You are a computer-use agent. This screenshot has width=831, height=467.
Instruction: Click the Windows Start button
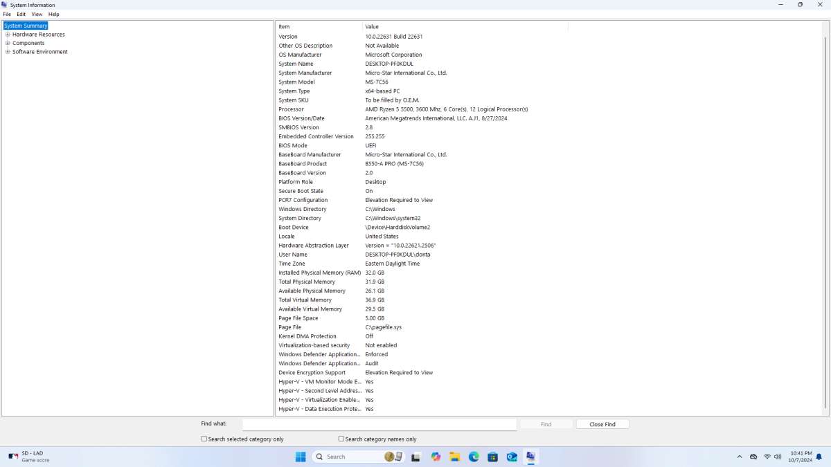pos(301,457)
